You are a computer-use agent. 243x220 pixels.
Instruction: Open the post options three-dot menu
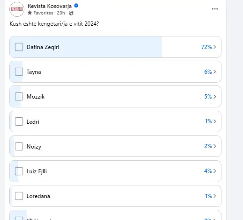215,9
